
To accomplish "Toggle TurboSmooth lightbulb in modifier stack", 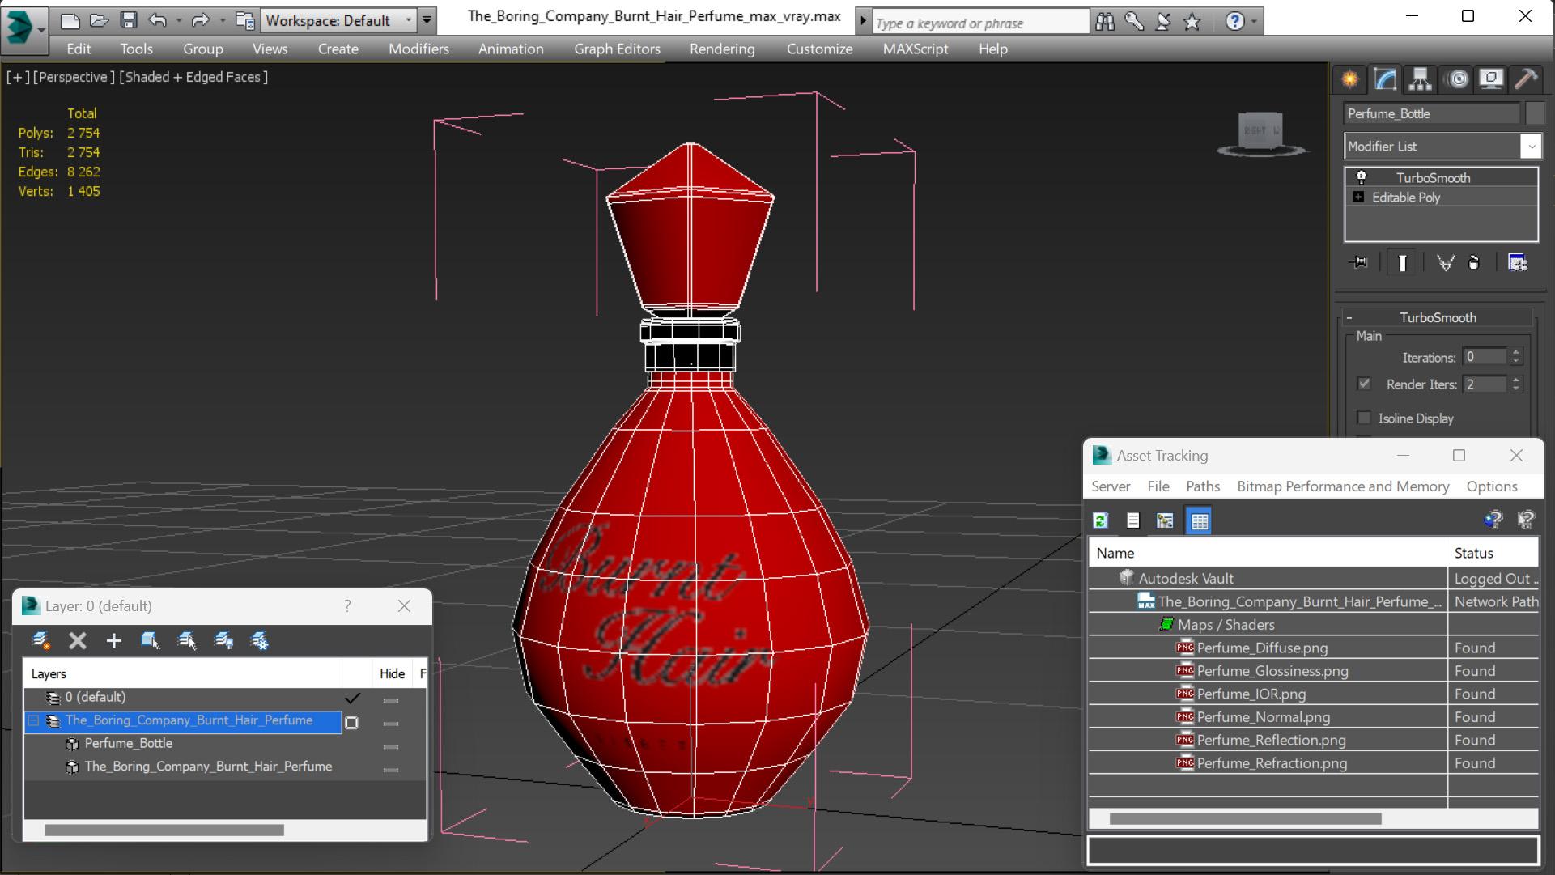I will 1362,177.
